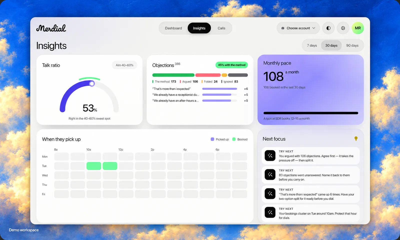Click the 53% talk ratio value
400x240 pixels.
90,108
